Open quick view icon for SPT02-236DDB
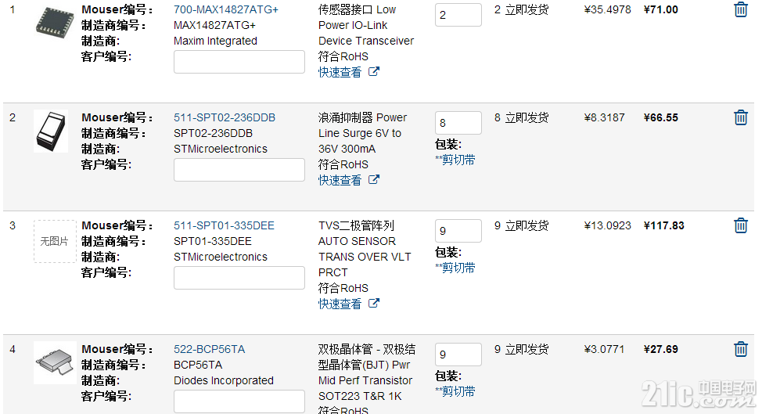The height and width of the screenshot is (414, 762). pyautogui.click(x=374, y=180)
